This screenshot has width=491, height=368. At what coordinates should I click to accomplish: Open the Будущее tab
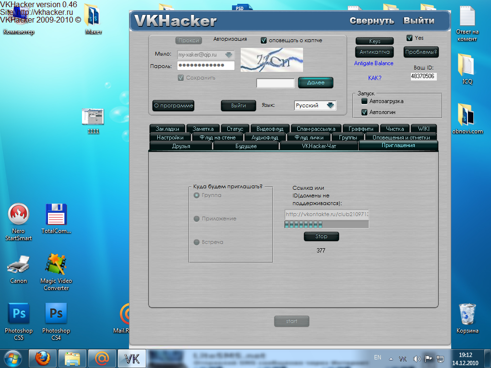pyautogui.click(x=246, y=146)
